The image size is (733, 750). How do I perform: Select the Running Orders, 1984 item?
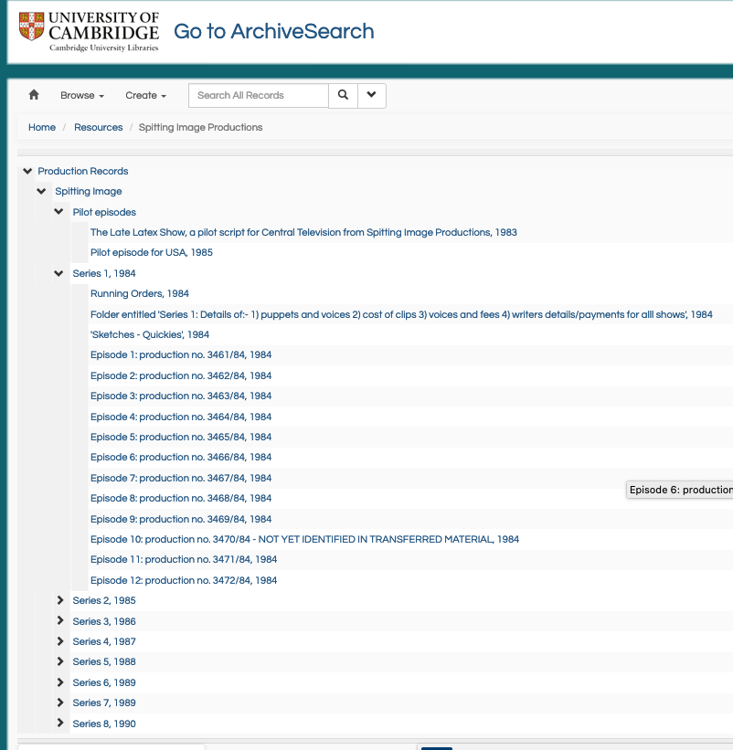pyautogui.click(x=140, y=293)
